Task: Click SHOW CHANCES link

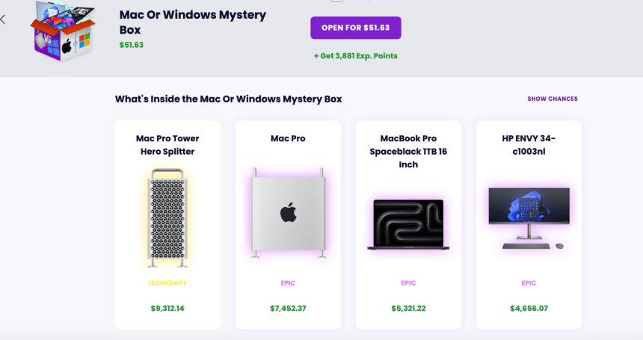Action: pyautogui.click(x=553, y=99)
